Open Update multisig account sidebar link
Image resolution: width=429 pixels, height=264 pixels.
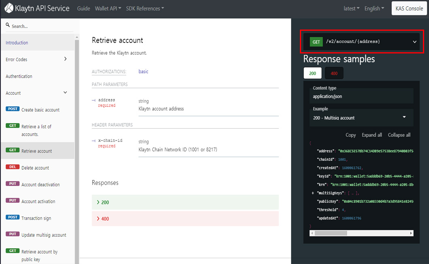coord(44,235)
